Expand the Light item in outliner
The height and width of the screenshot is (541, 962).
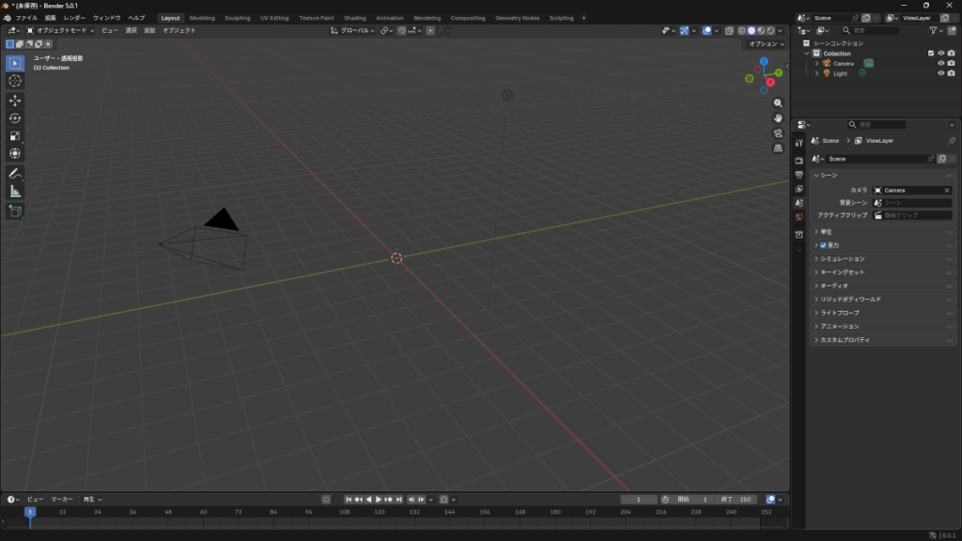(817, 73)
